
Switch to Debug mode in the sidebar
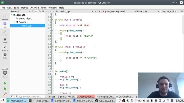[5, 40]
